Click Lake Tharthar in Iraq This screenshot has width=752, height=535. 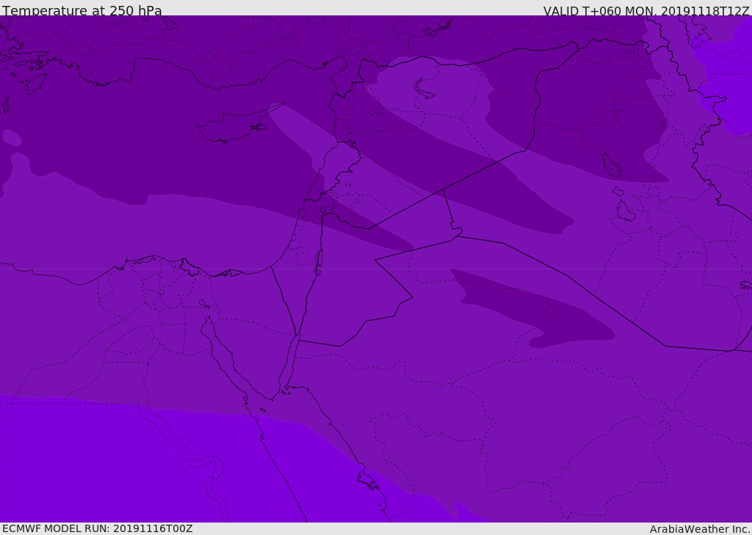611,167
